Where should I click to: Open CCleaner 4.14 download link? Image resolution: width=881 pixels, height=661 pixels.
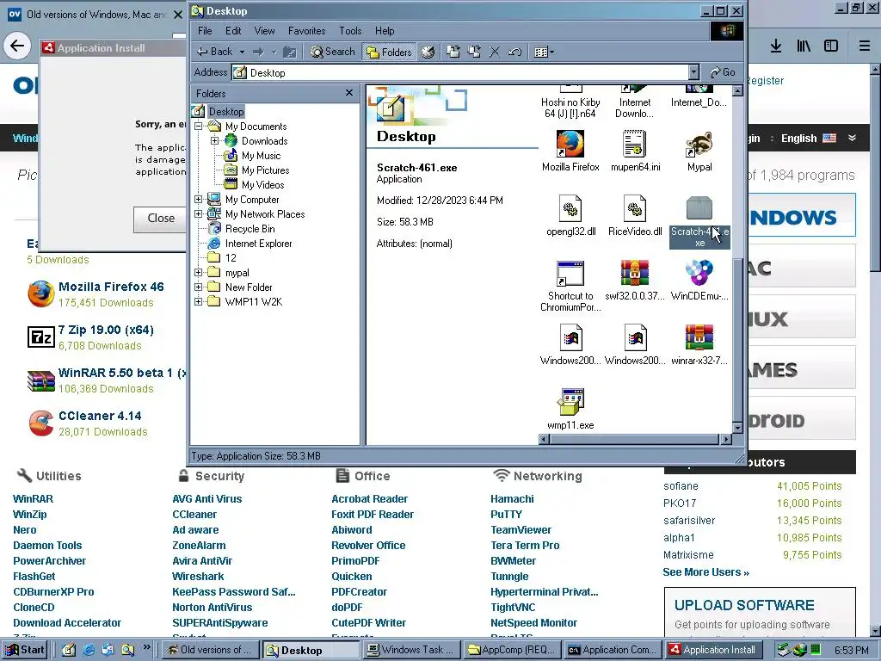click(100, 416)
